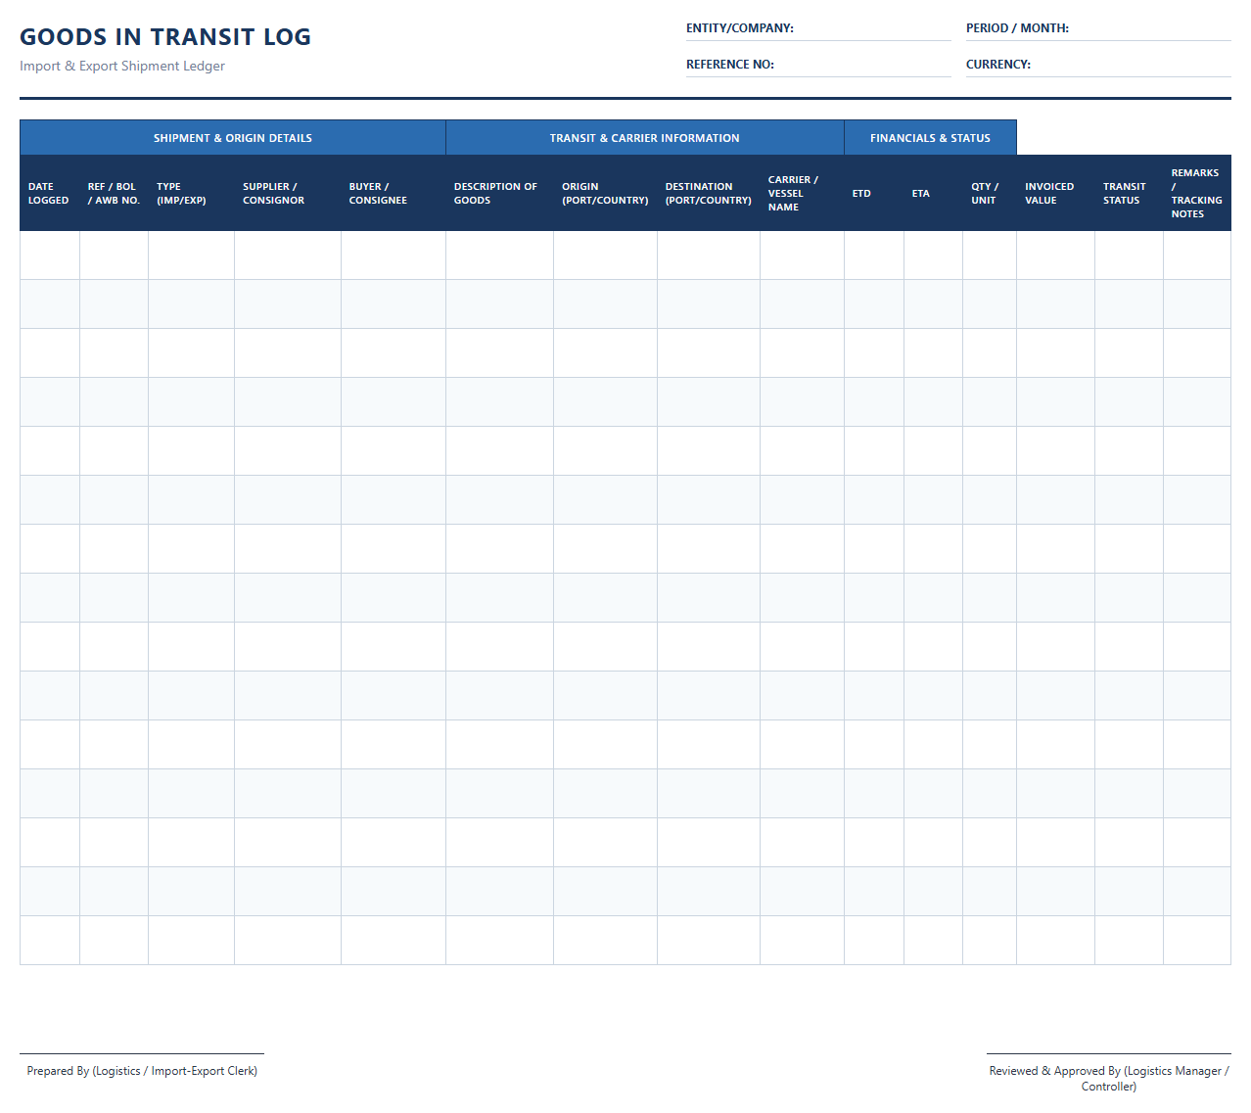This screenshot has height=1113, width=1251.
Task: Click the Currency label
Action: coord(998,65)
